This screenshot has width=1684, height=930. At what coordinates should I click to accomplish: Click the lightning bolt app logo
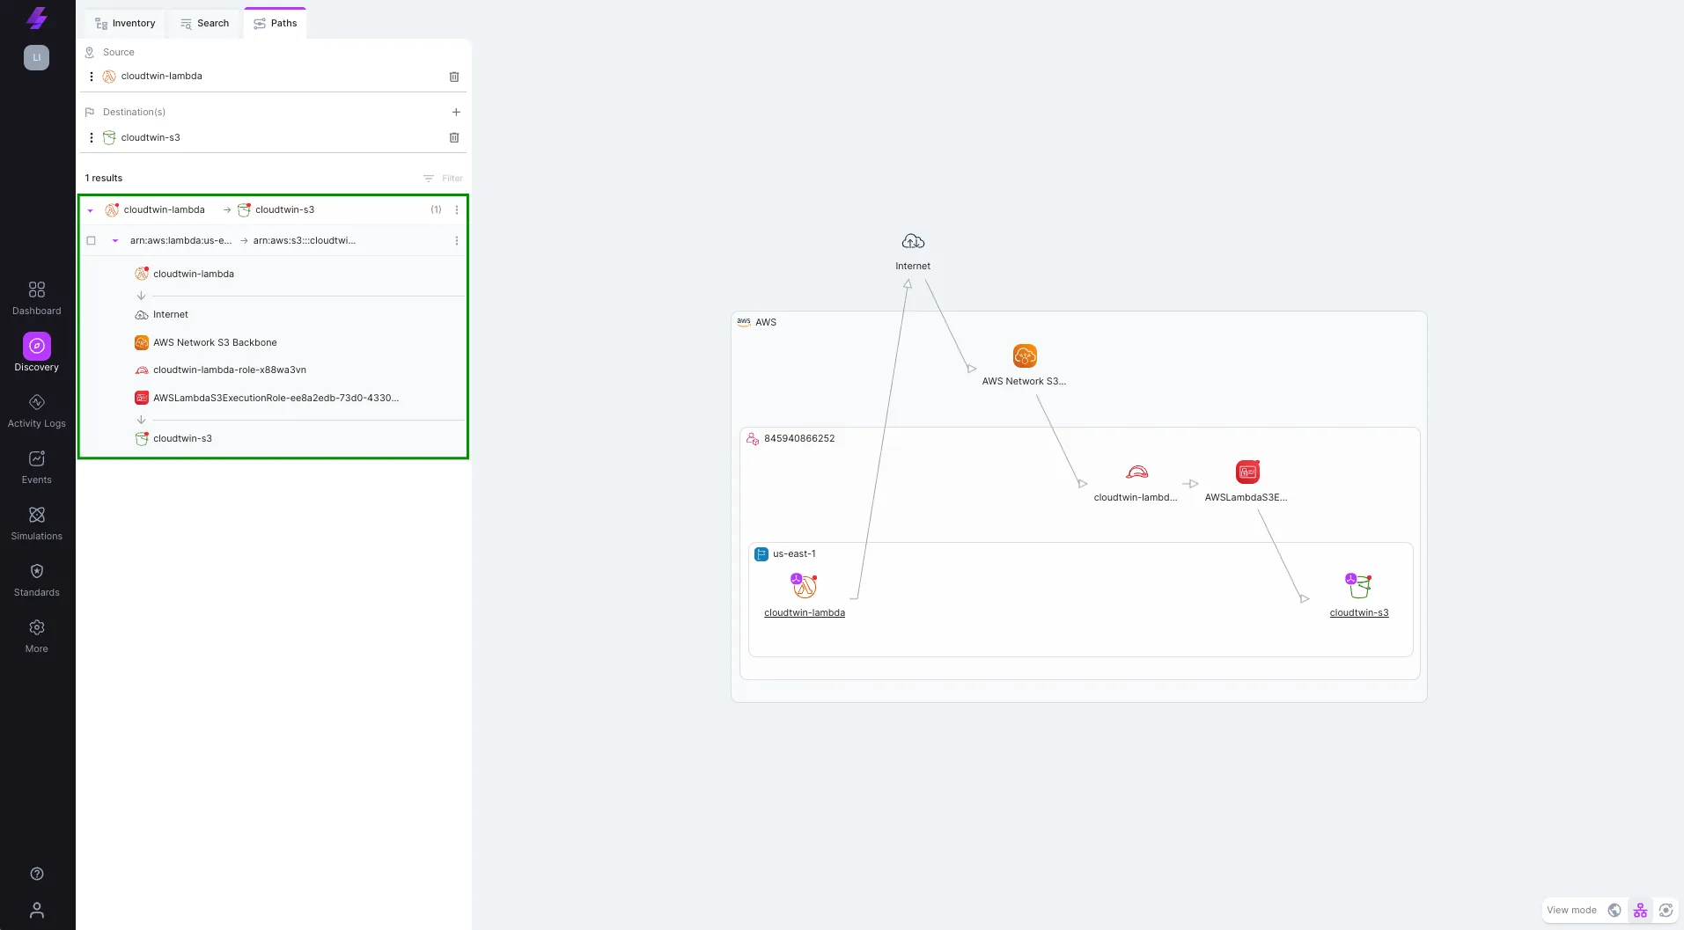[x=36, y=18]
